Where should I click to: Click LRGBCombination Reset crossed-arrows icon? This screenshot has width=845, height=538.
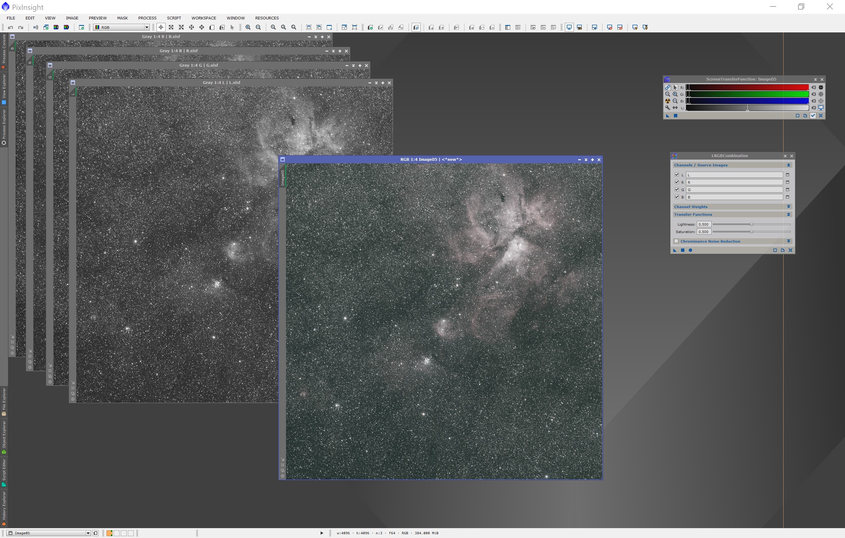click(790, 250)
